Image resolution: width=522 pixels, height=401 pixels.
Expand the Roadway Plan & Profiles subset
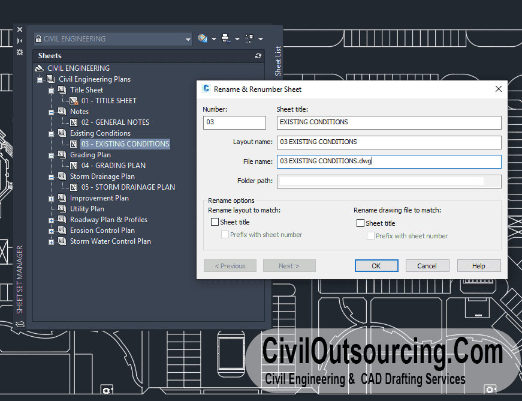tap(52, 220)
